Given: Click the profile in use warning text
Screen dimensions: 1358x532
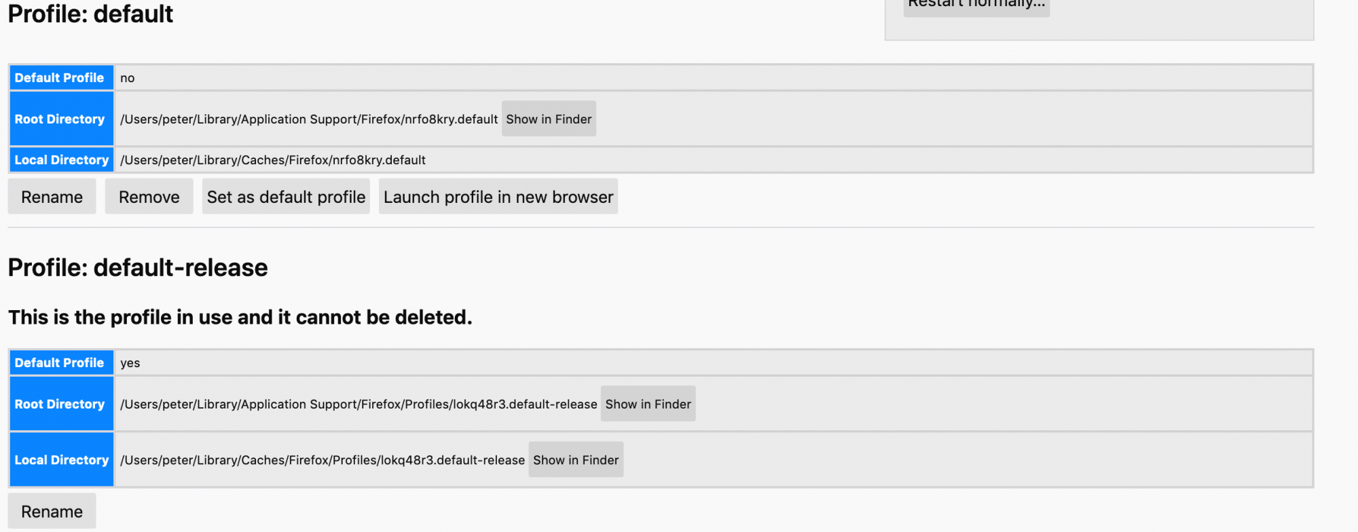Looking at the screenshot, I should tap(240, 317).
